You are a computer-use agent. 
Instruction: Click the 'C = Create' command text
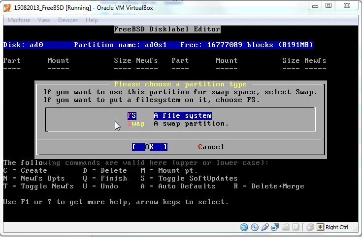(x=25, y=170)
